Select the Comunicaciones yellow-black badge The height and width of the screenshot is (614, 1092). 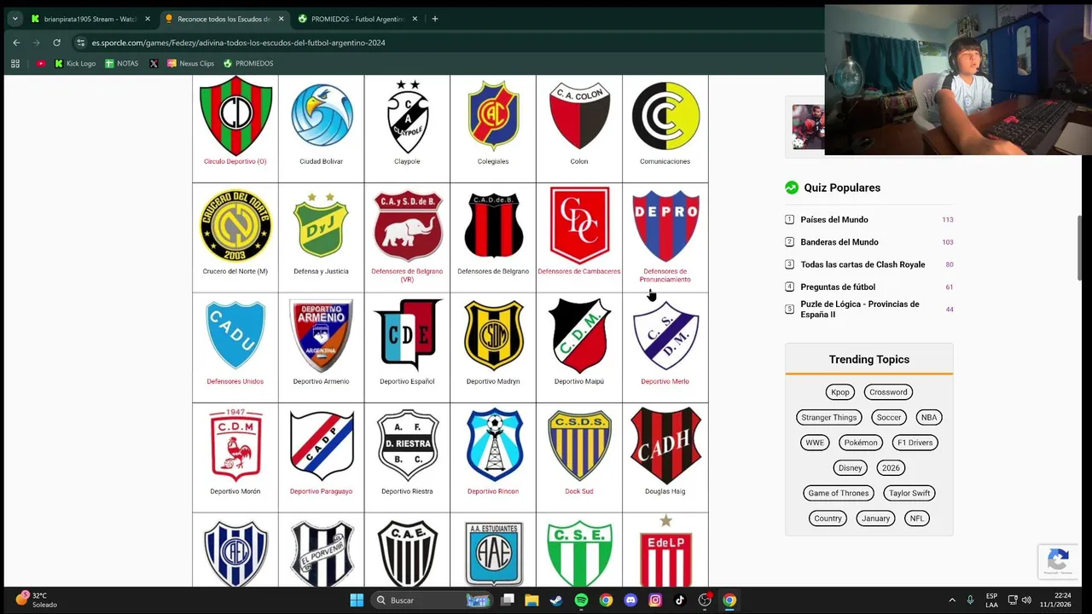(x=665, y=116)
